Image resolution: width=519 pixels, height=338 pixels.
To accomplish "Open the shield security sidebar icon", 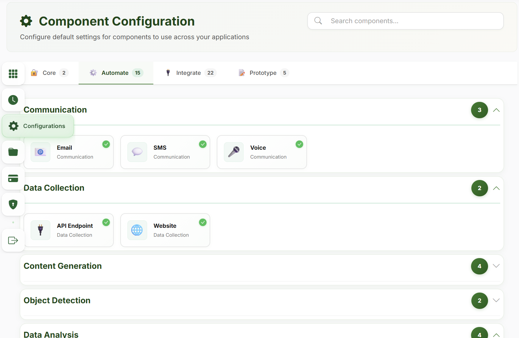I will click(x=13, y=204).
